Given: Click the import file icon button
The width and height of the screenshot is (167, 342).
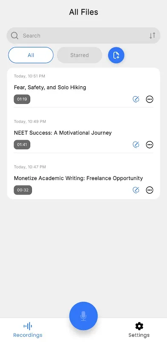Looking at the screenshot, I should tap(116, 55).
